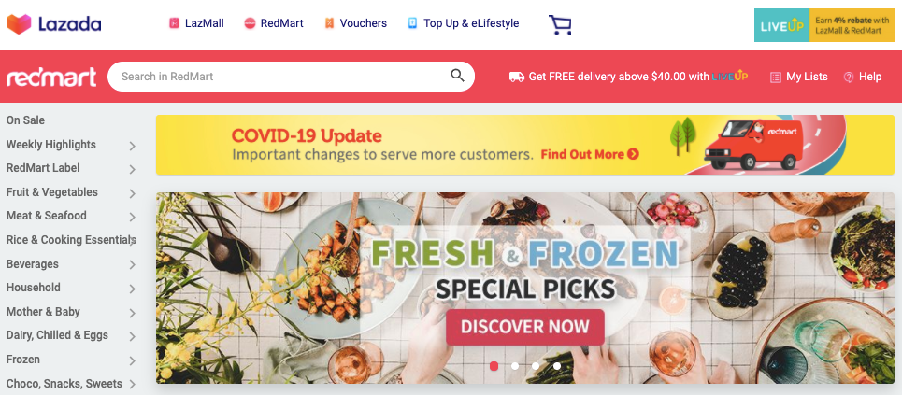
Task: Open the shopping cart icon
Action: [x=560, y=24]
